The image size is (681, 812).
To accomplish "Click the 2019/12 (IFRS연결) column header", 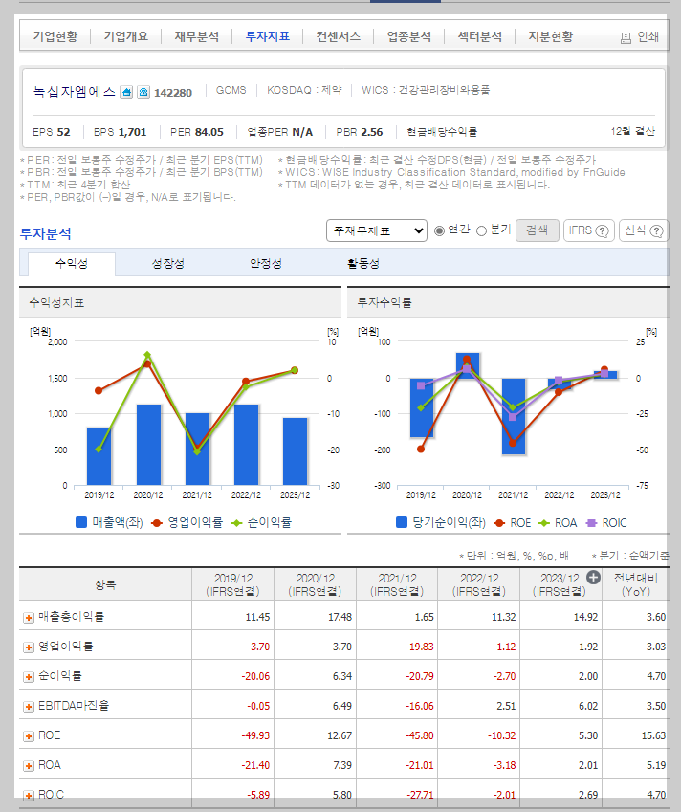I will point(233,584).
